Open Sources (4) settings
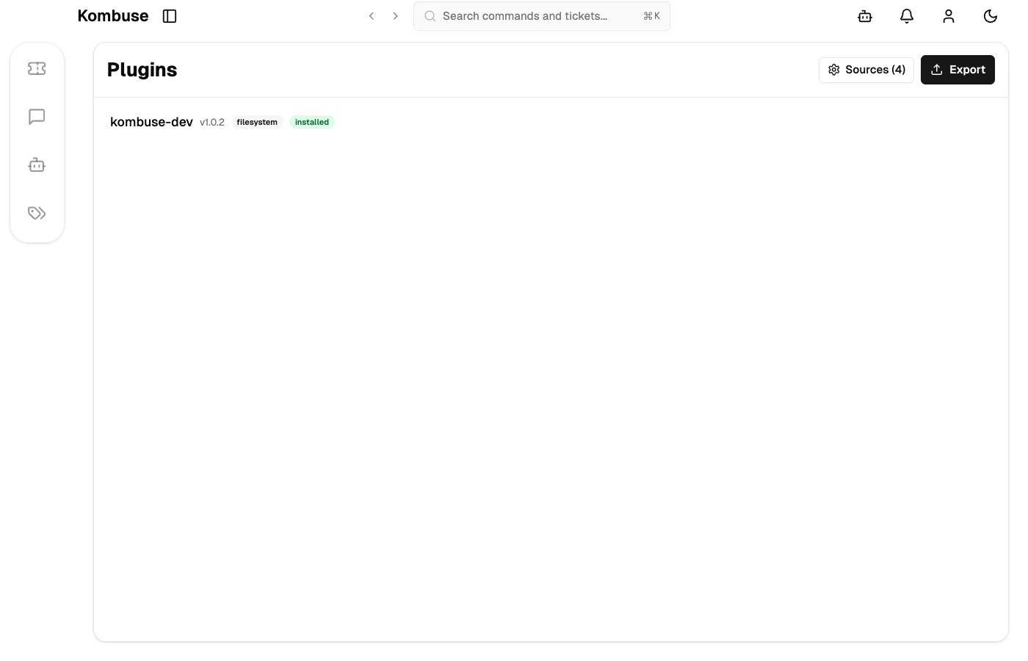The height and width of the screenshot is (661, 1028). [x=866, y=69]
